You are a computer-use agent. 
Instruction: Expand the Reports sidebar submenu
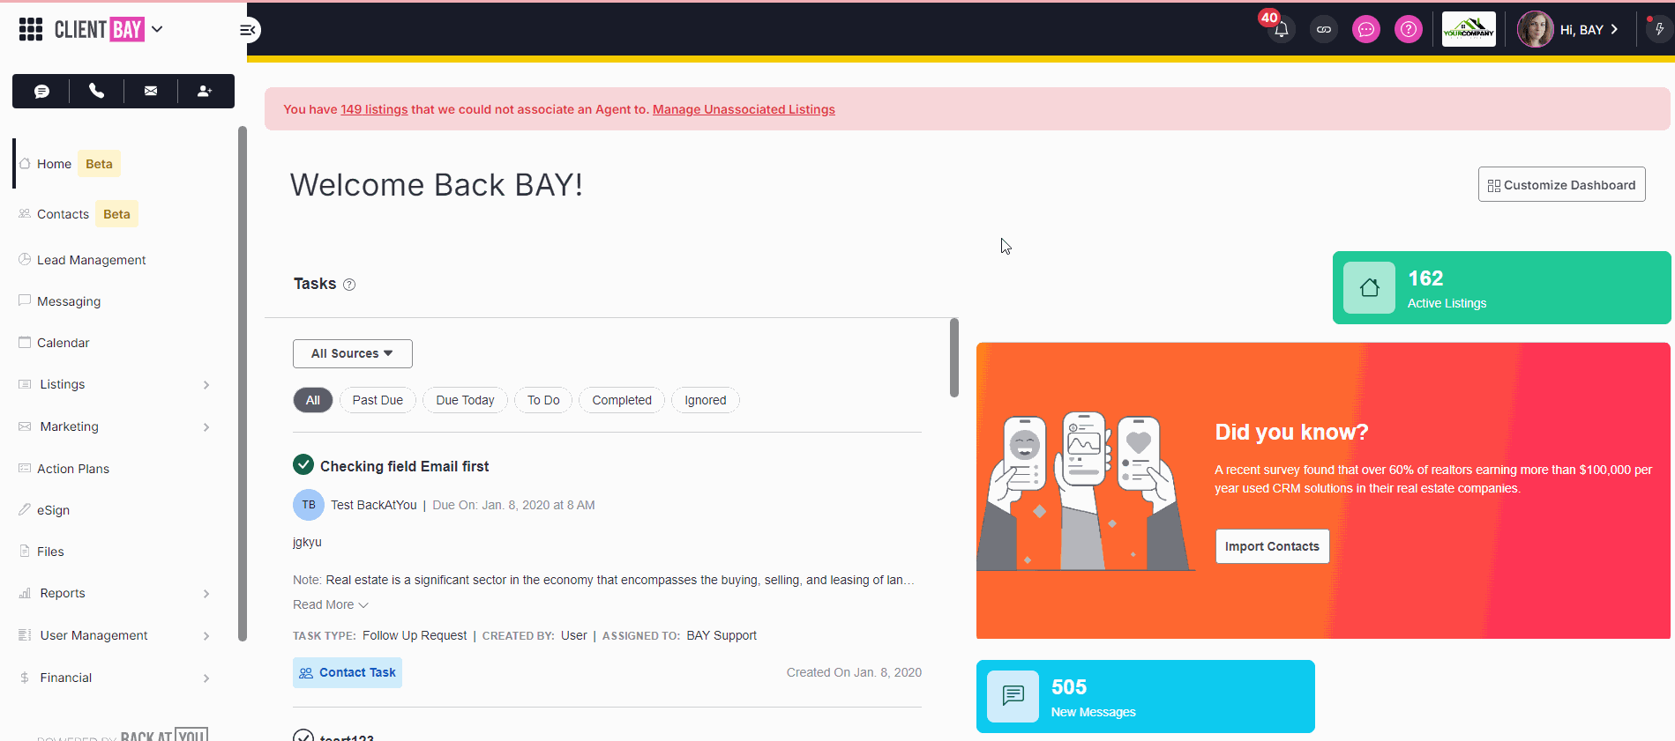point(206,594)
